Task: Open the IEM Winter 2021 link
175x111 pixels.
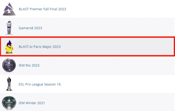Action: point(32,103)
